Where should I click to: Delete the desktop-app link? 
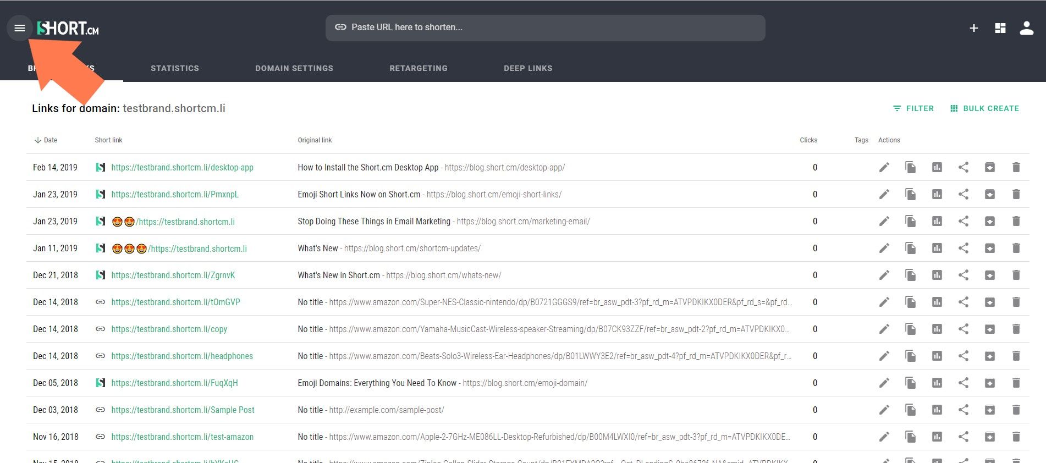[1016, 167]
